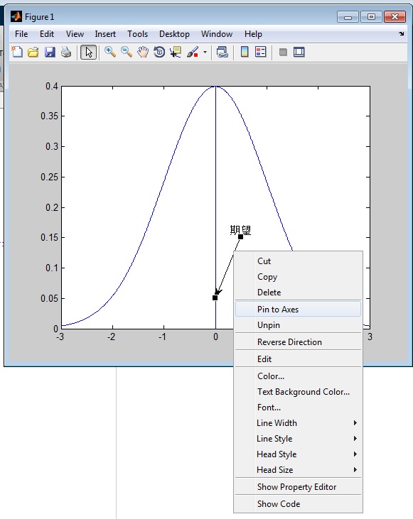413x519 pixels.
Task: Open the Font... dialog entry
Action: [298, 407]
